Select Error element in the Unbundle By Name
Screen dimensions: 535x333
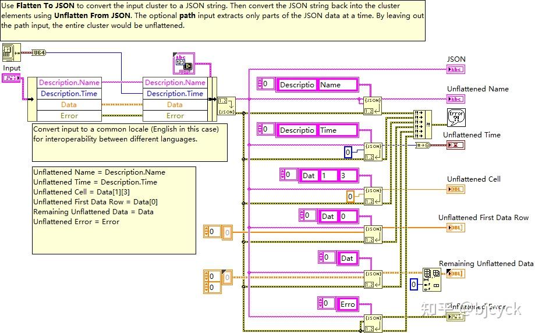point(69,116)
